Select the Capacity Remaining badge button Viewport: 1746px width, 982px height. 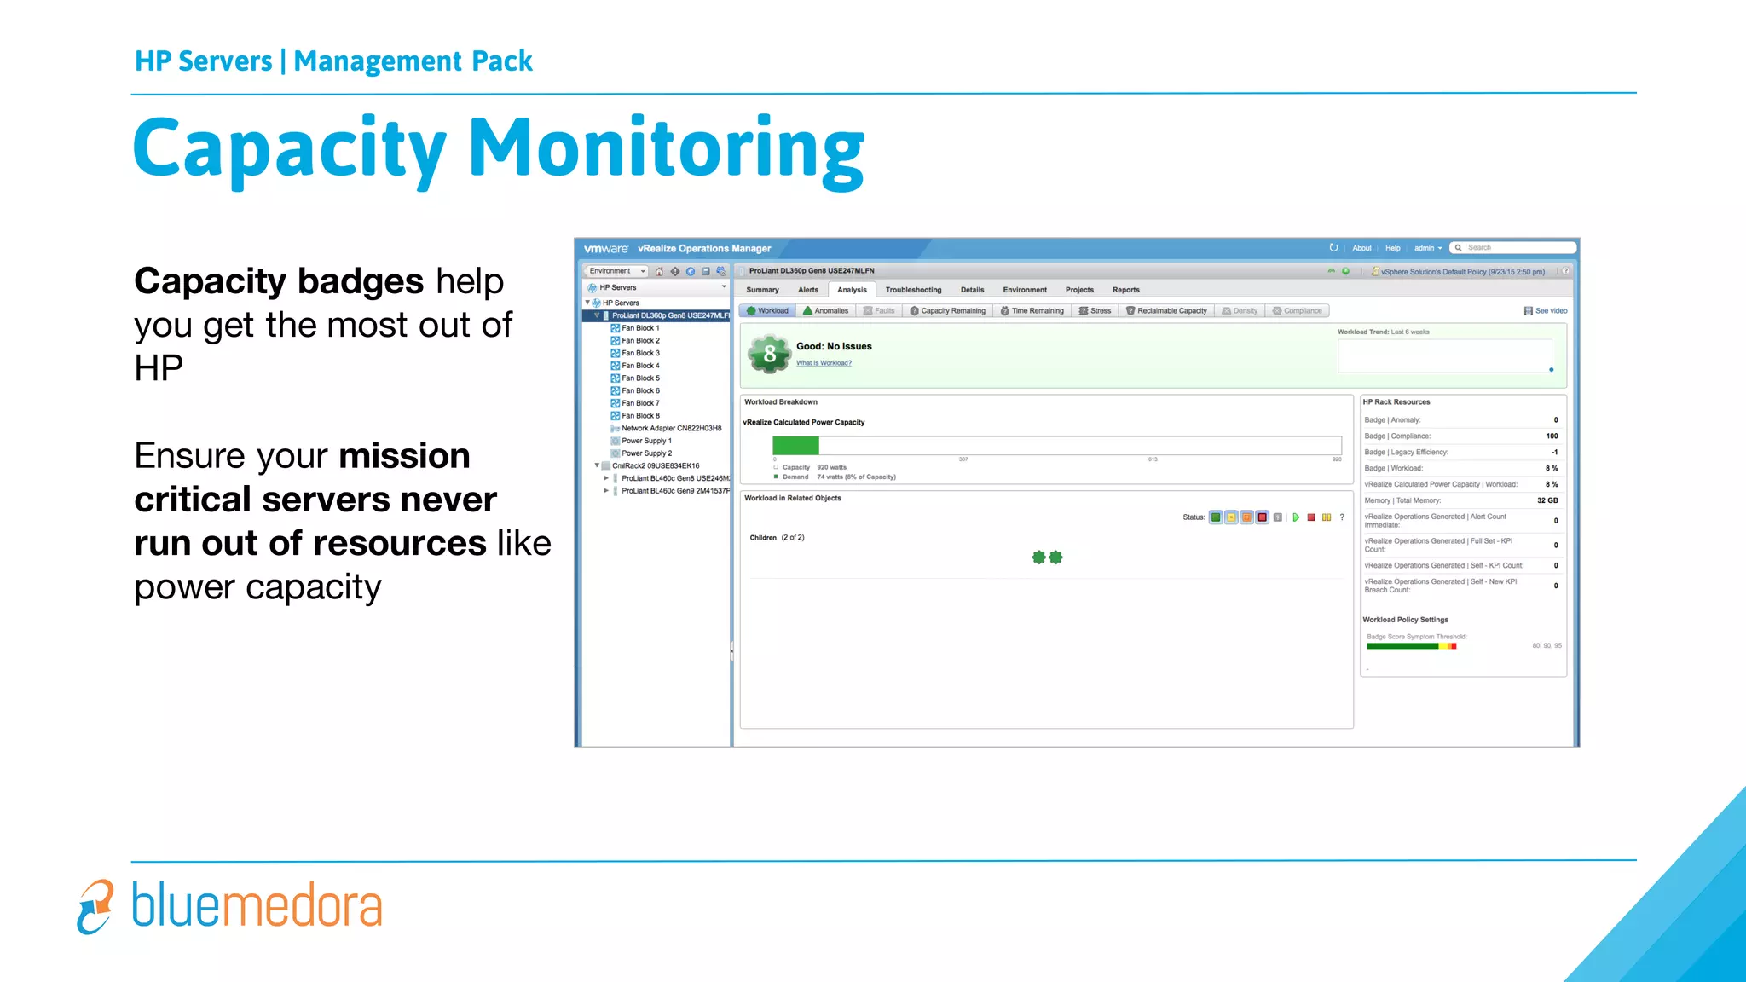tap(948, 311)
